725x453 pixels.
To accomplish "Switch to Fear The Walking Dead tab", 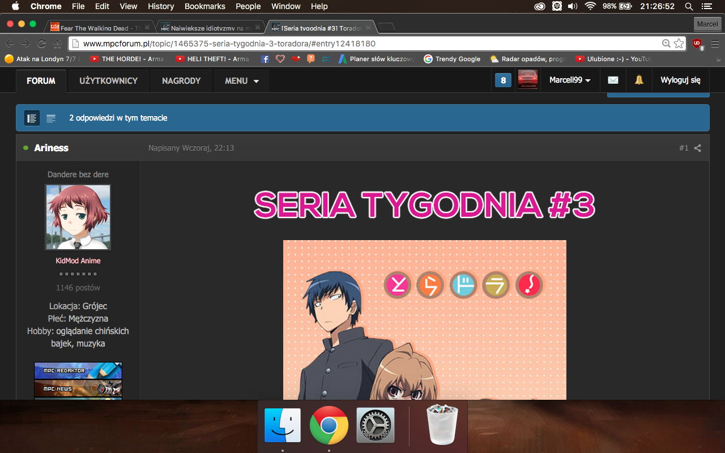I will coord(100,27).
